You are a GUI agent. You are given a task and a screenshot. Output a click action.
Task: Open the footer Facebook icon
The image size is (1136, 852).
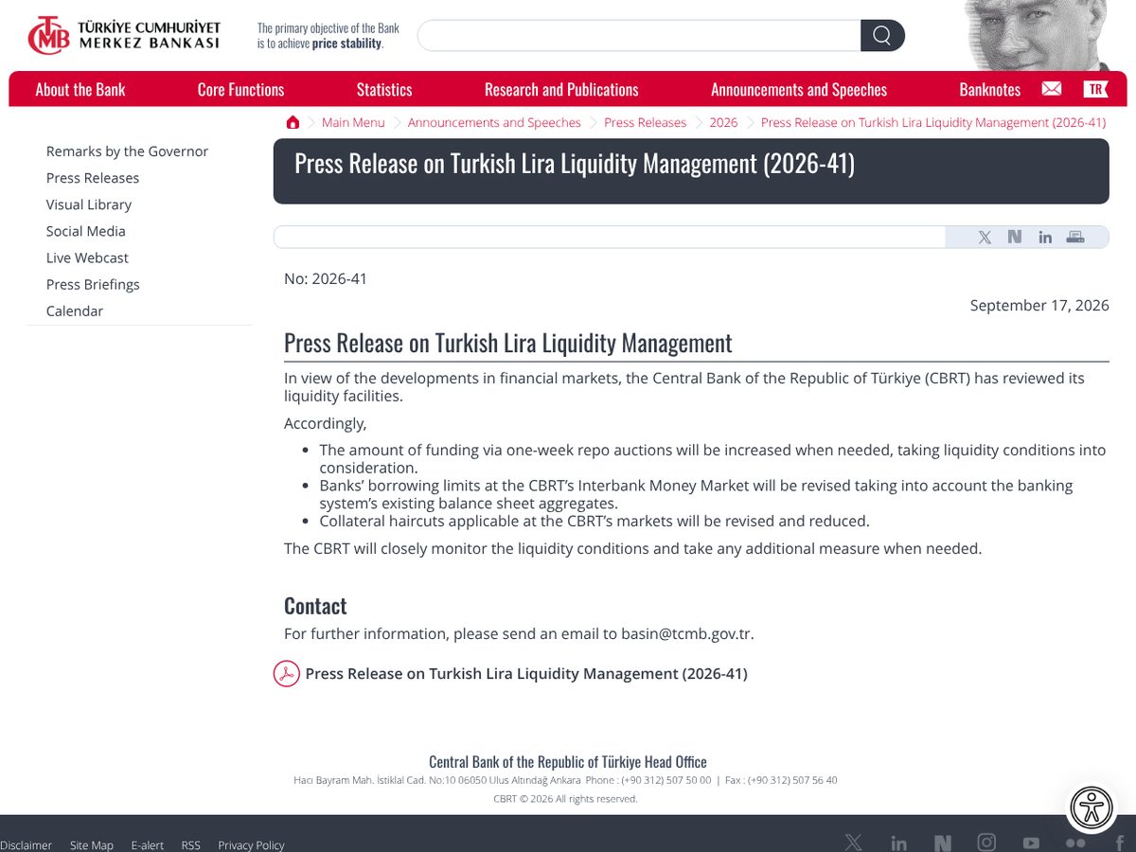[1120, 843]
